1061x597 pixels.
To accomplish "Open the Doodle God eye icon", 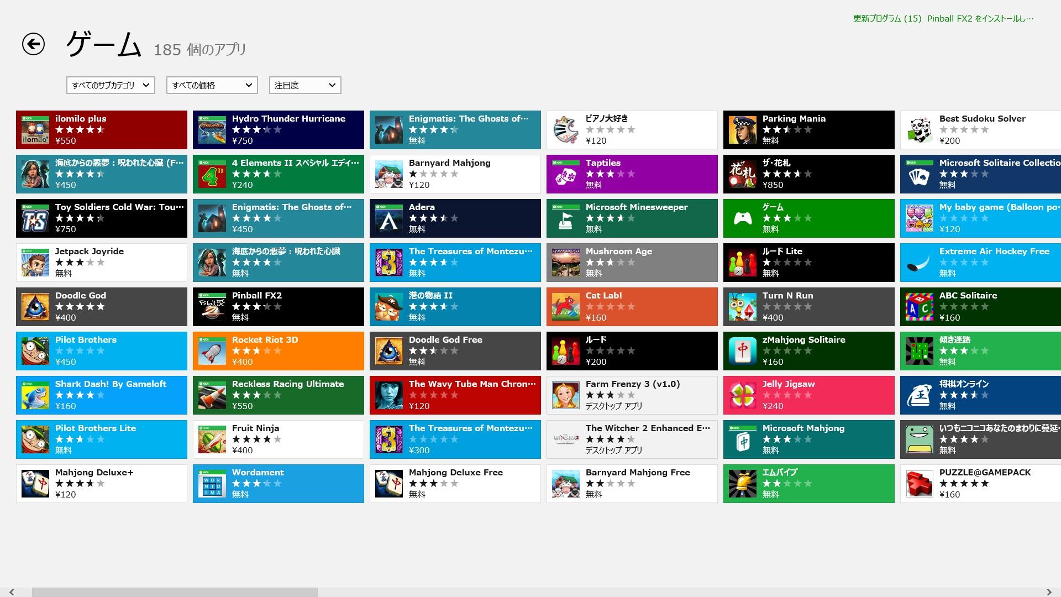I will (x=35, y=307).
